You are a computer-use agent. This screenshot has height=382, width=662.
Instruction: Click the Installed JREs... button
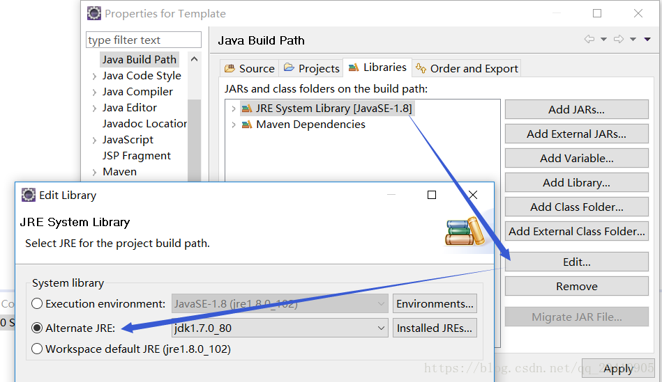pos(435,328)
